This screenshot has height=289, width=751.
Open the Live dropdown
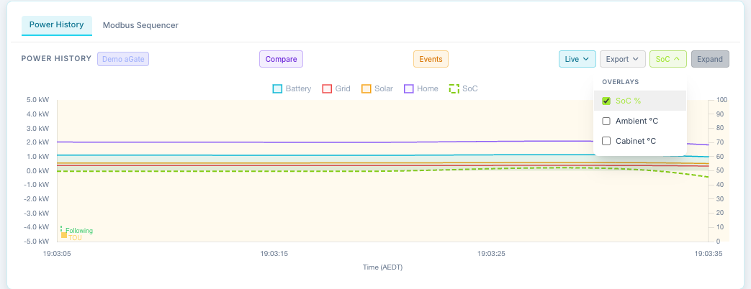click(x=577, y=59)
